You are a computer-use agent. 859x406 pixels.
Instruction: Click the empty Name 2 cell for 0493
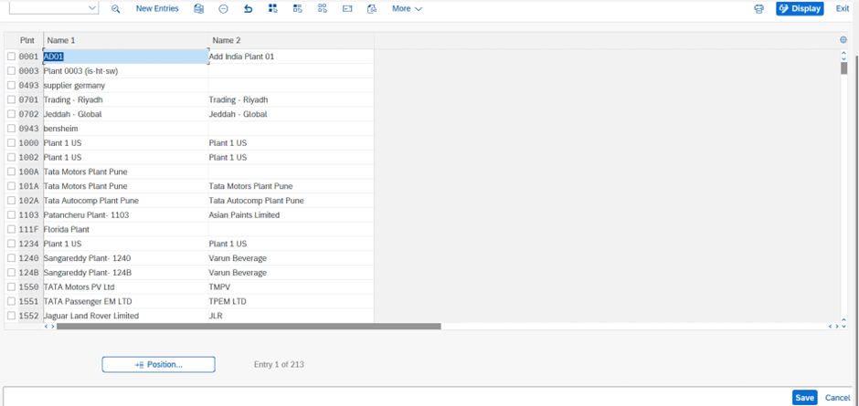[292, 86]
